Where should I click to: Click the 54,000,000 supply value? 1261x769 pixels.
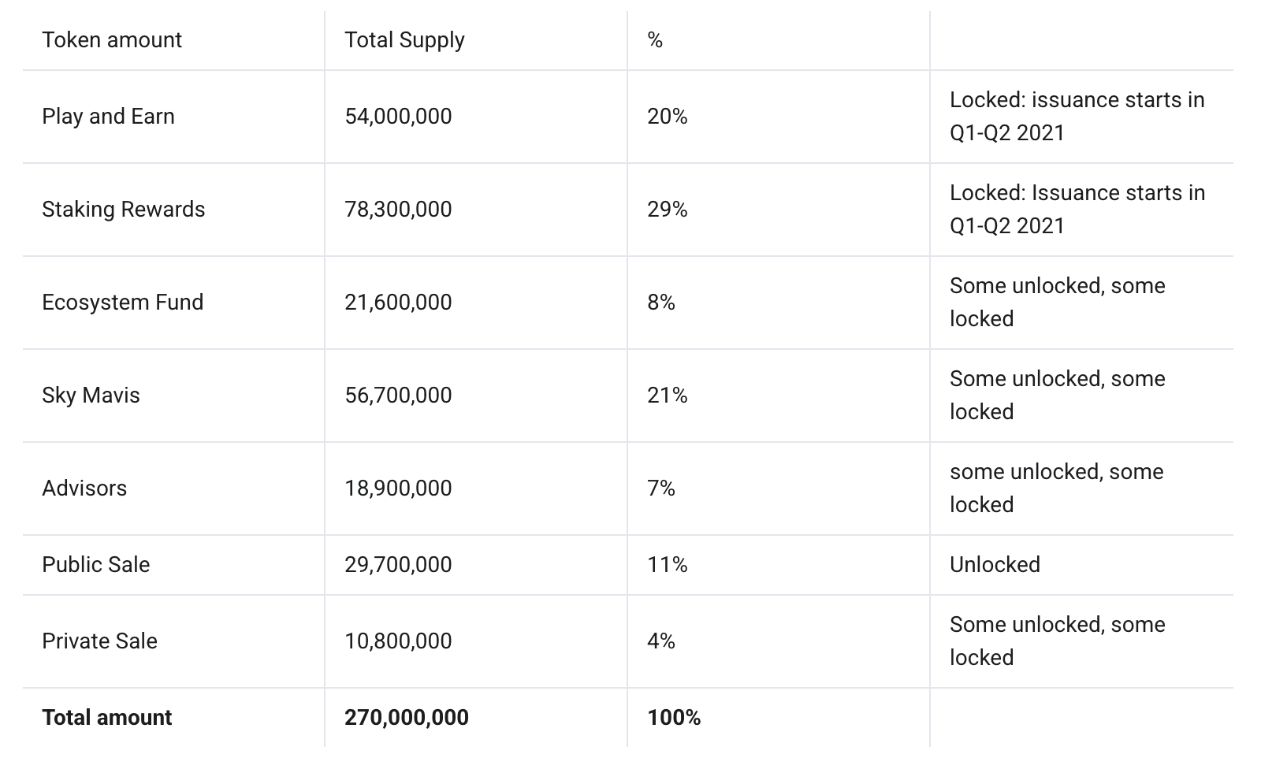pos(398,117)
